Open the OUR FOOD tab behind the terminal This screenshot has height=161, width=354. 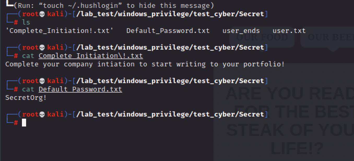pos(262,37)
